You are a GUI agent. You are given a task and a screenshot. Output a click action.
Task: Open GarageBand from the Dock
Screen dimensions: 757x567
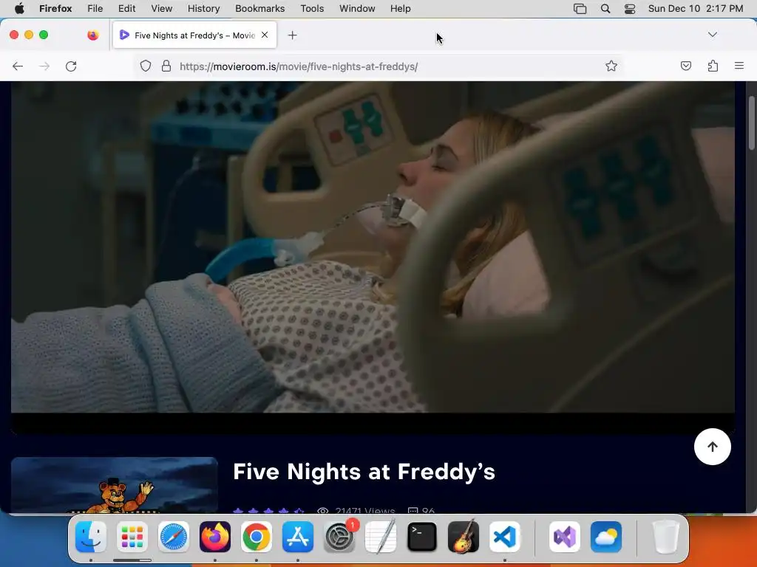464,537
